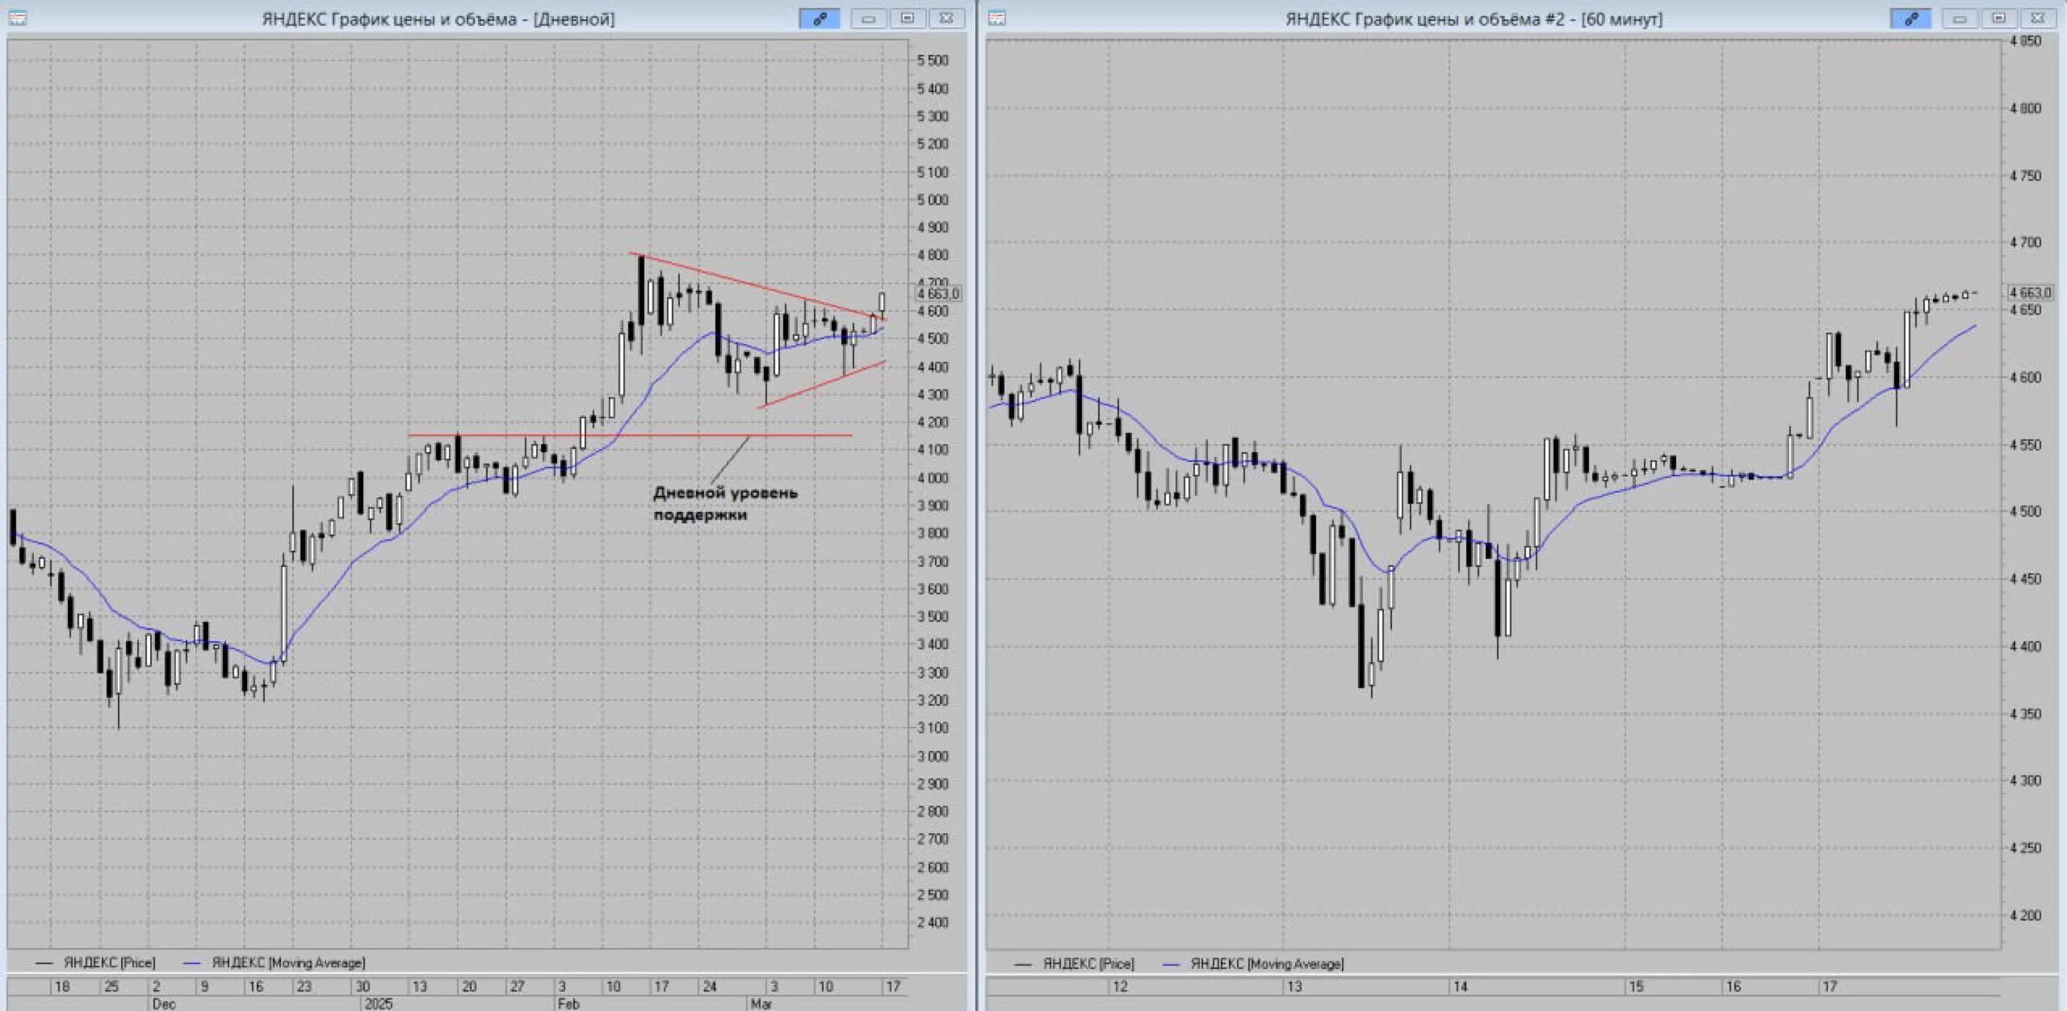Click the 2 400 label on daily price axis

(933, 922)
